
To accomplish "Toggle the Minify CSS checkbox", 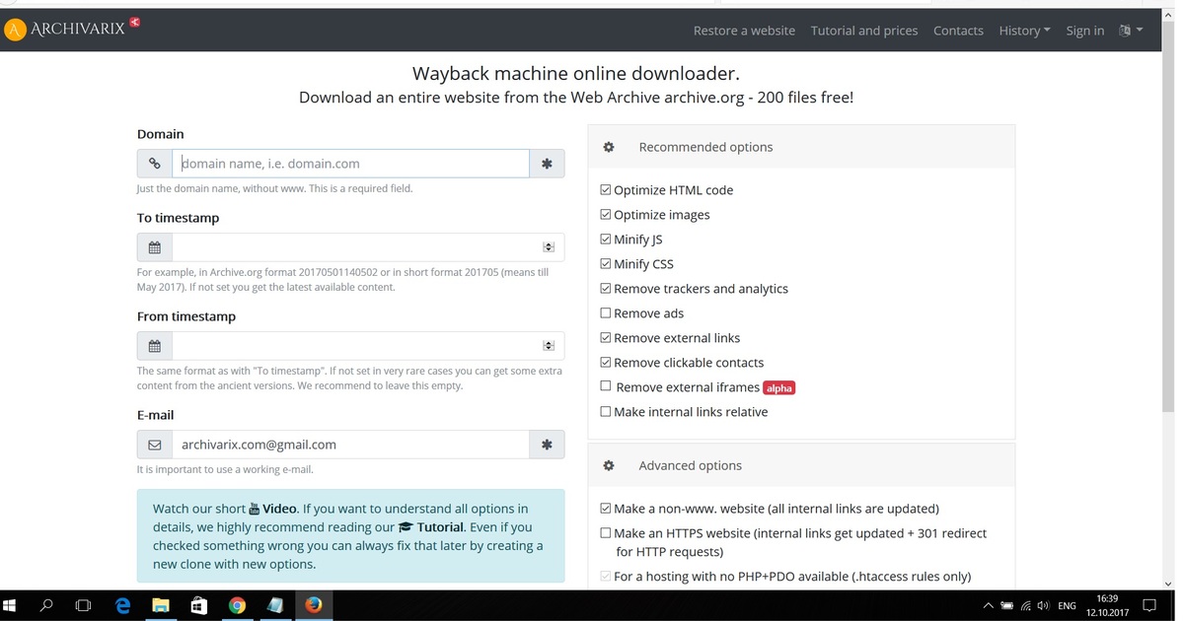I will click(606, 264).
